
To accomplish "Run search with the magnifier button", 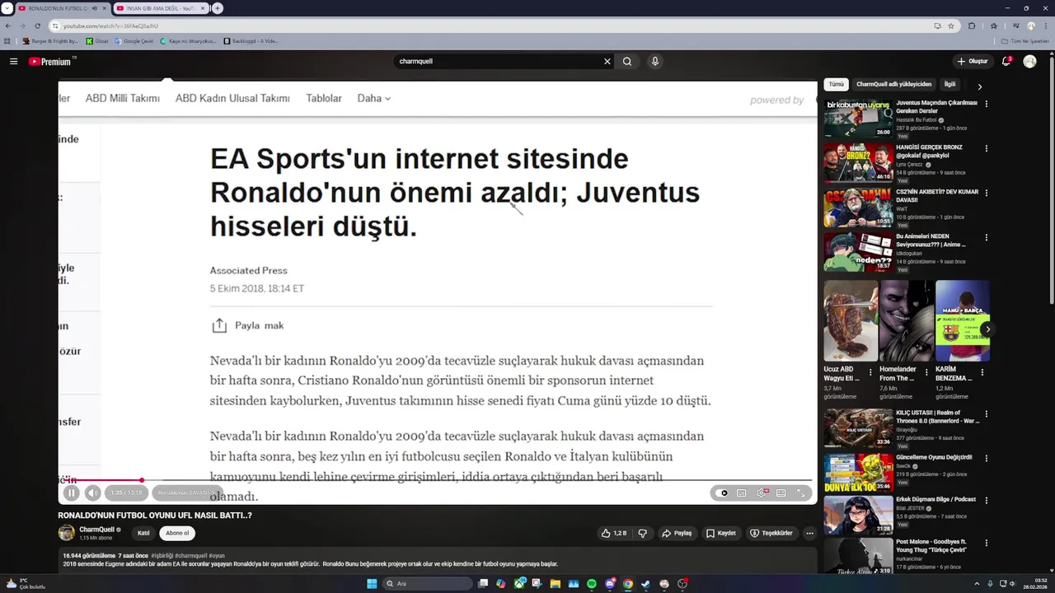I will [627, 61].
